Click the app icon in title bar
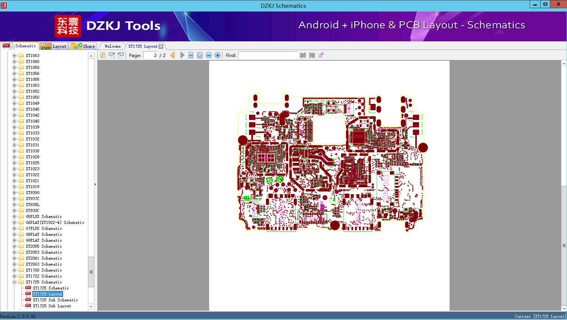The height and width of the screenshot is (320, 567). 4,5
